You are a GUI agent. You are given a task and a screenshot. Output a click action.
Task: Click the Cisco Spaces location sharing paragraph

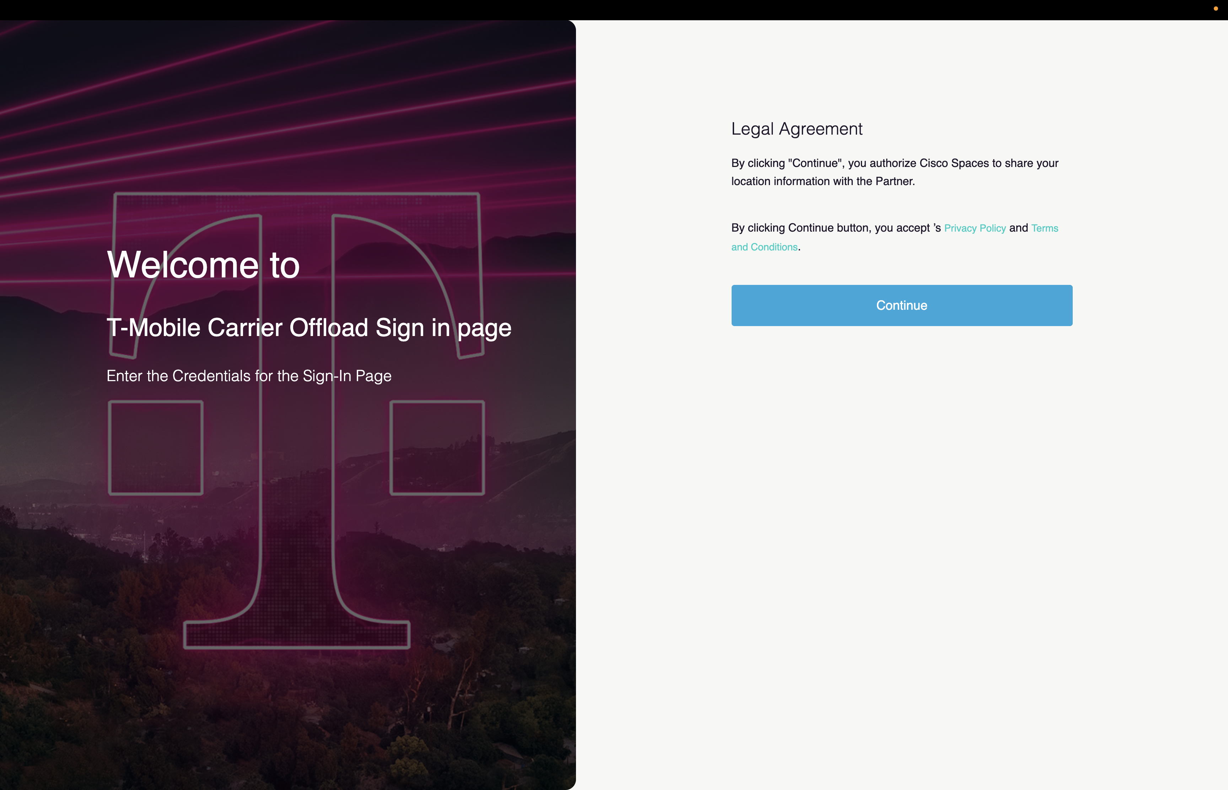(x=894, y=172)
